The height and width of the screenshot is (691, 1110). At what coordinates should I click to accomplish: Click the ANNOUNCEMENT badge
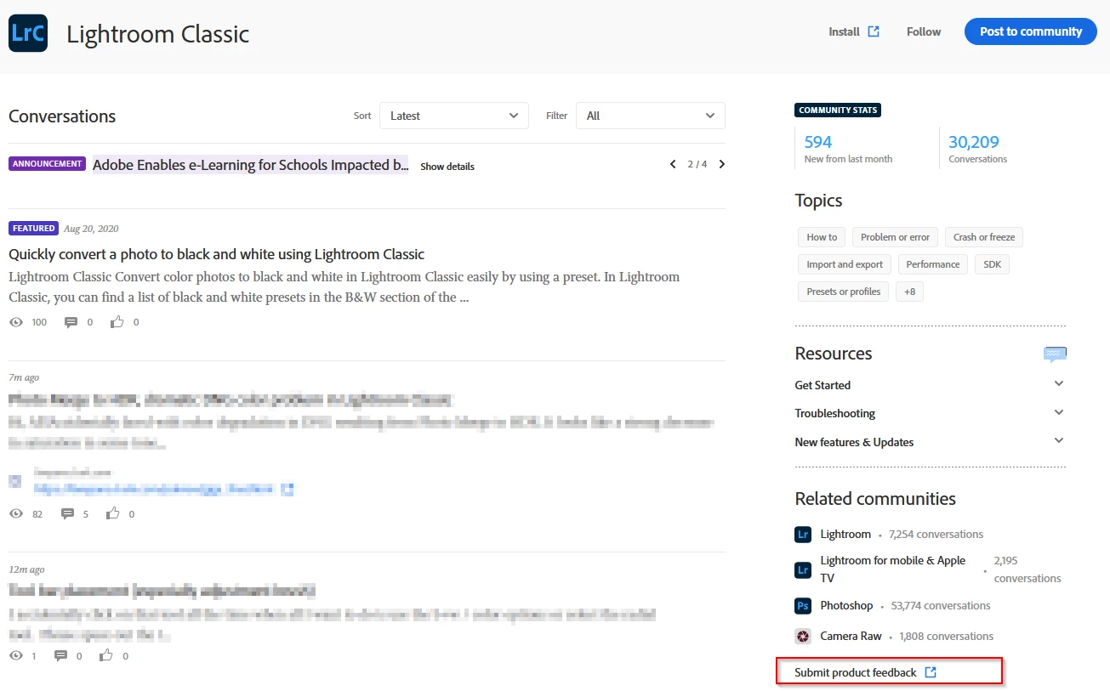click(x=47, y=164)
